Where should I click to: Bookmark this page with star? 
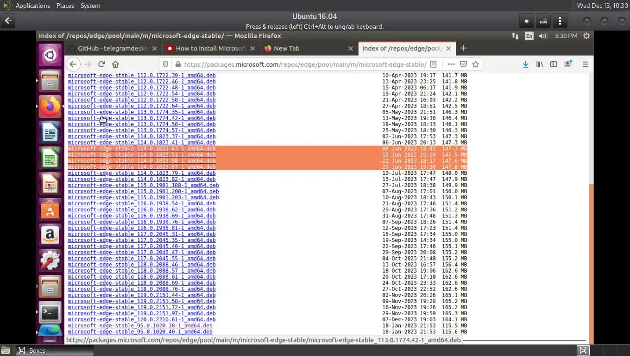(x=475, y=64)
